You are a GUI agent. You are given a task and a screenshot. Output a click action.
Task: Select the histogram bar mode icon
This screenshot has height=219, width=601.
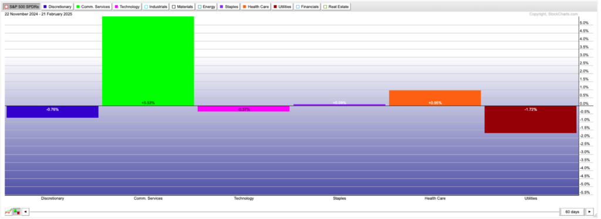16,212
